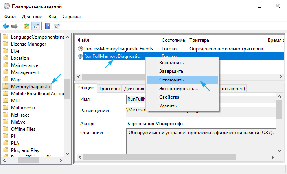Click Экспортировать... in the context menu

(x=178, y=89)
